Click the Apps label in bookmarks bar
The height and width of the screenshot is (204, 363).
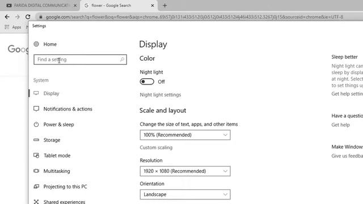click(16, 27)
